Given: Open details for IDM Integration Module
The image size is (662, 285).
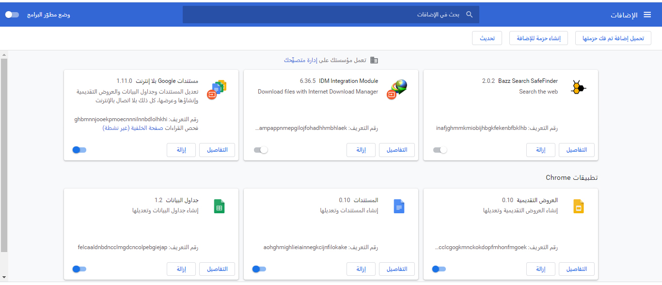Looking at the screenshot, I should [396, 150].
